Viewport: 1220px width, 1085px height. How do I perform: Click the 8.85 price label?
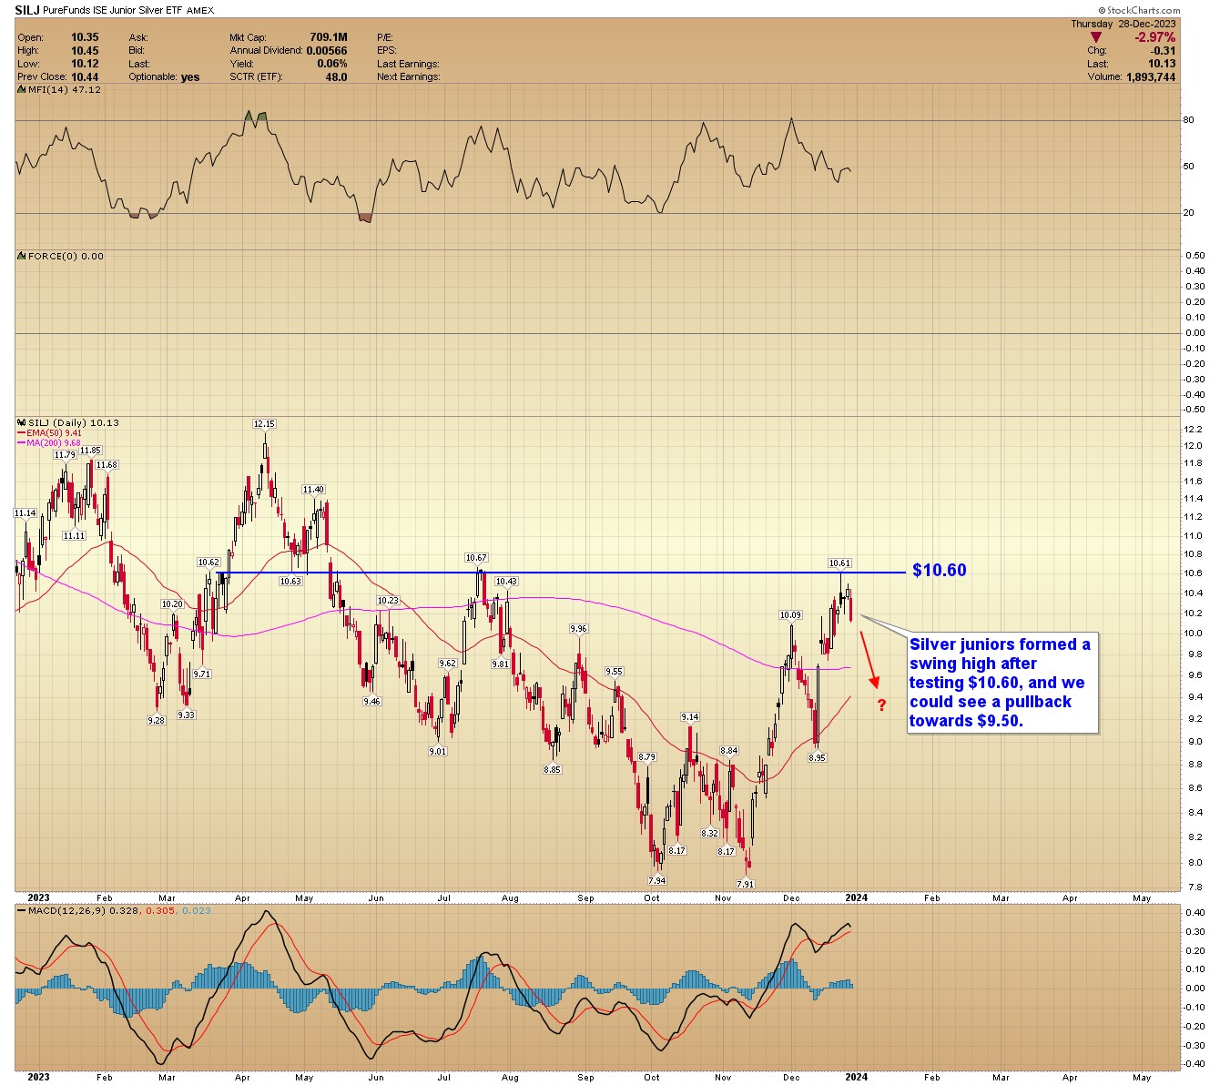(x=552, y=770)
